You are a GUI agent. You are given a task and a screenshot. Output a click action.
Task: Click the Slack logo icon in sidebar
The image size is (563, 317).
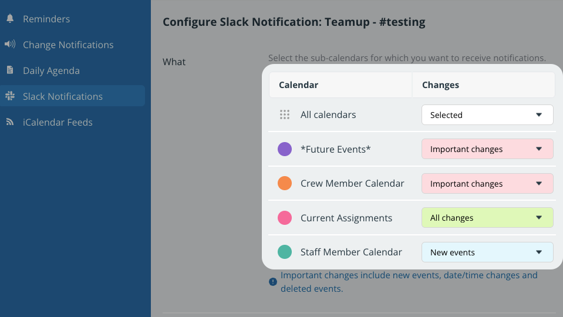pos(10,96)
